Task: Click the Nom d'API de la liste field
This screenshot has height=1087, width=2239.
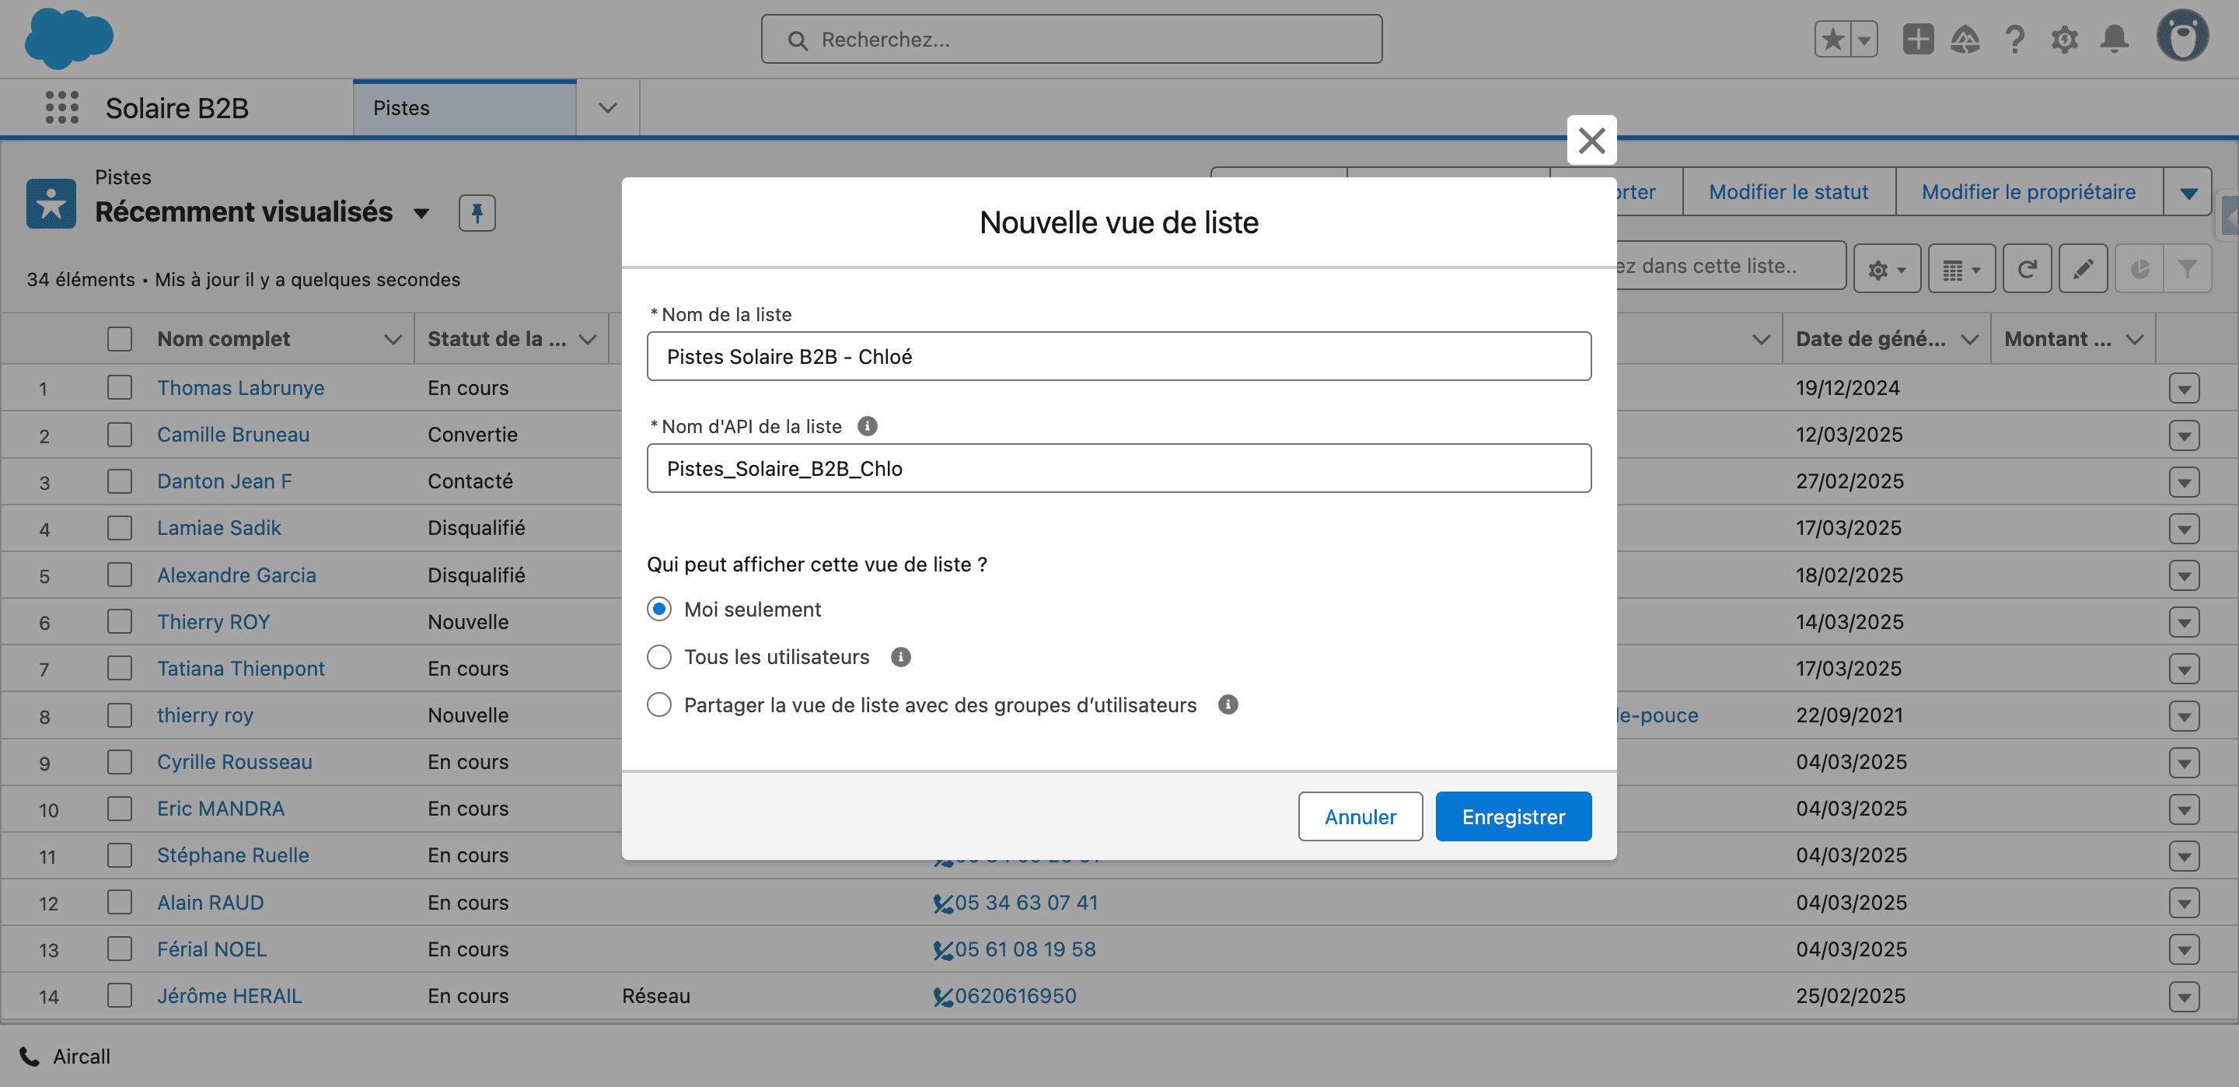Action: (x=1119, y=469)
